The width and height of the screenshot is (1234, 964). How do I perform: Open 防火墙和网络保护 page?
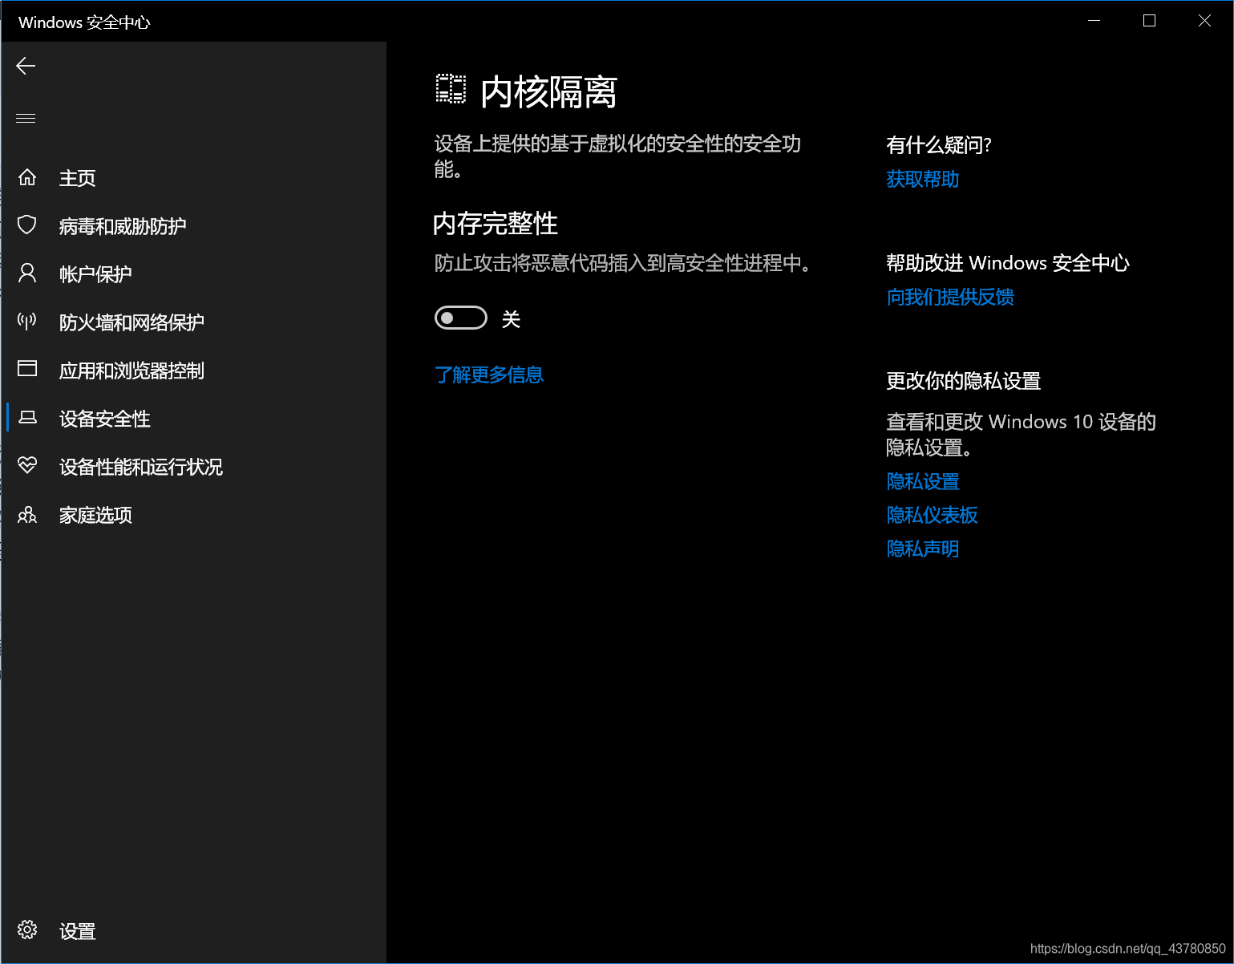[x=193, y=322]
